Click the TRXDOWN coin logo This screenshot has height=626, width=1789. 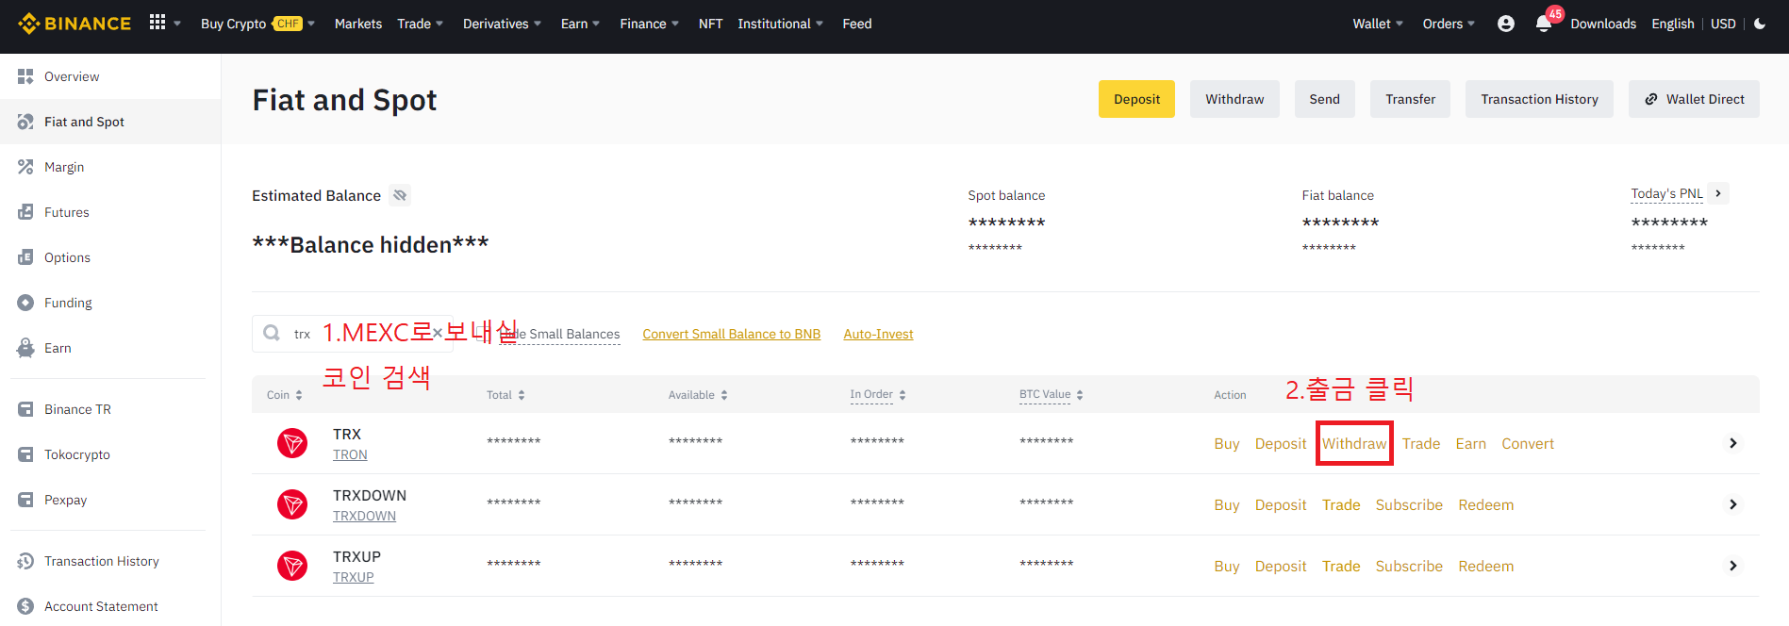pos(292,504)
